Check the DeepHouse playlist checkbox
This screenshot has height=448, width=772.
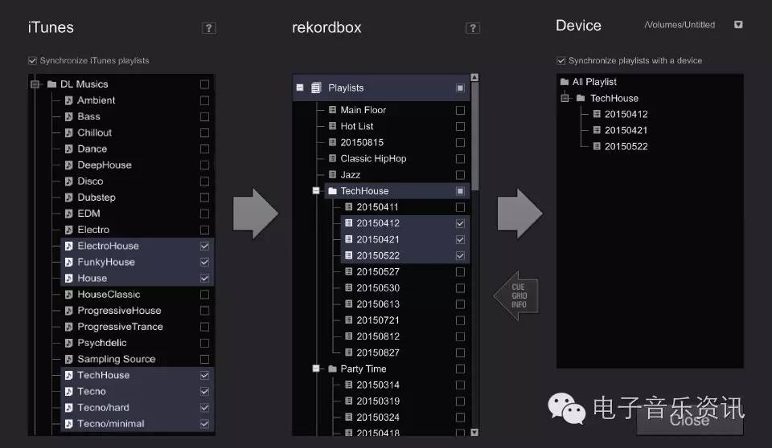point(204,165)
